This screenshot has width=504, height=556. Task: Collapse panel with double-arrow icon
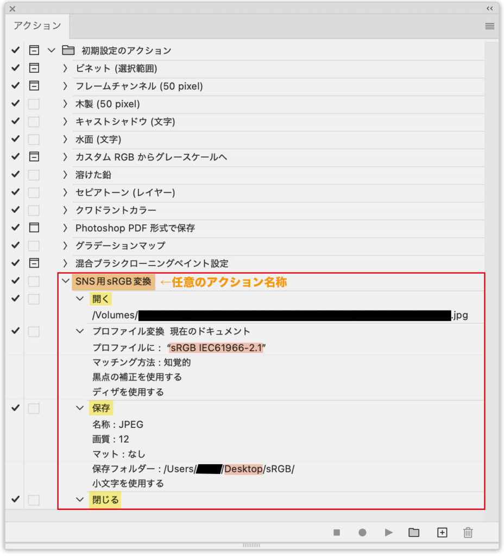[x=489, y=9]
